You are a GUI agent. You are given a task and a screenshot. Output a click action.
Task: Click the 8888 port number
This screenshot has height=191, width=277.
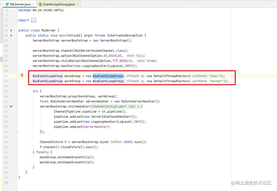coord(127,142)
